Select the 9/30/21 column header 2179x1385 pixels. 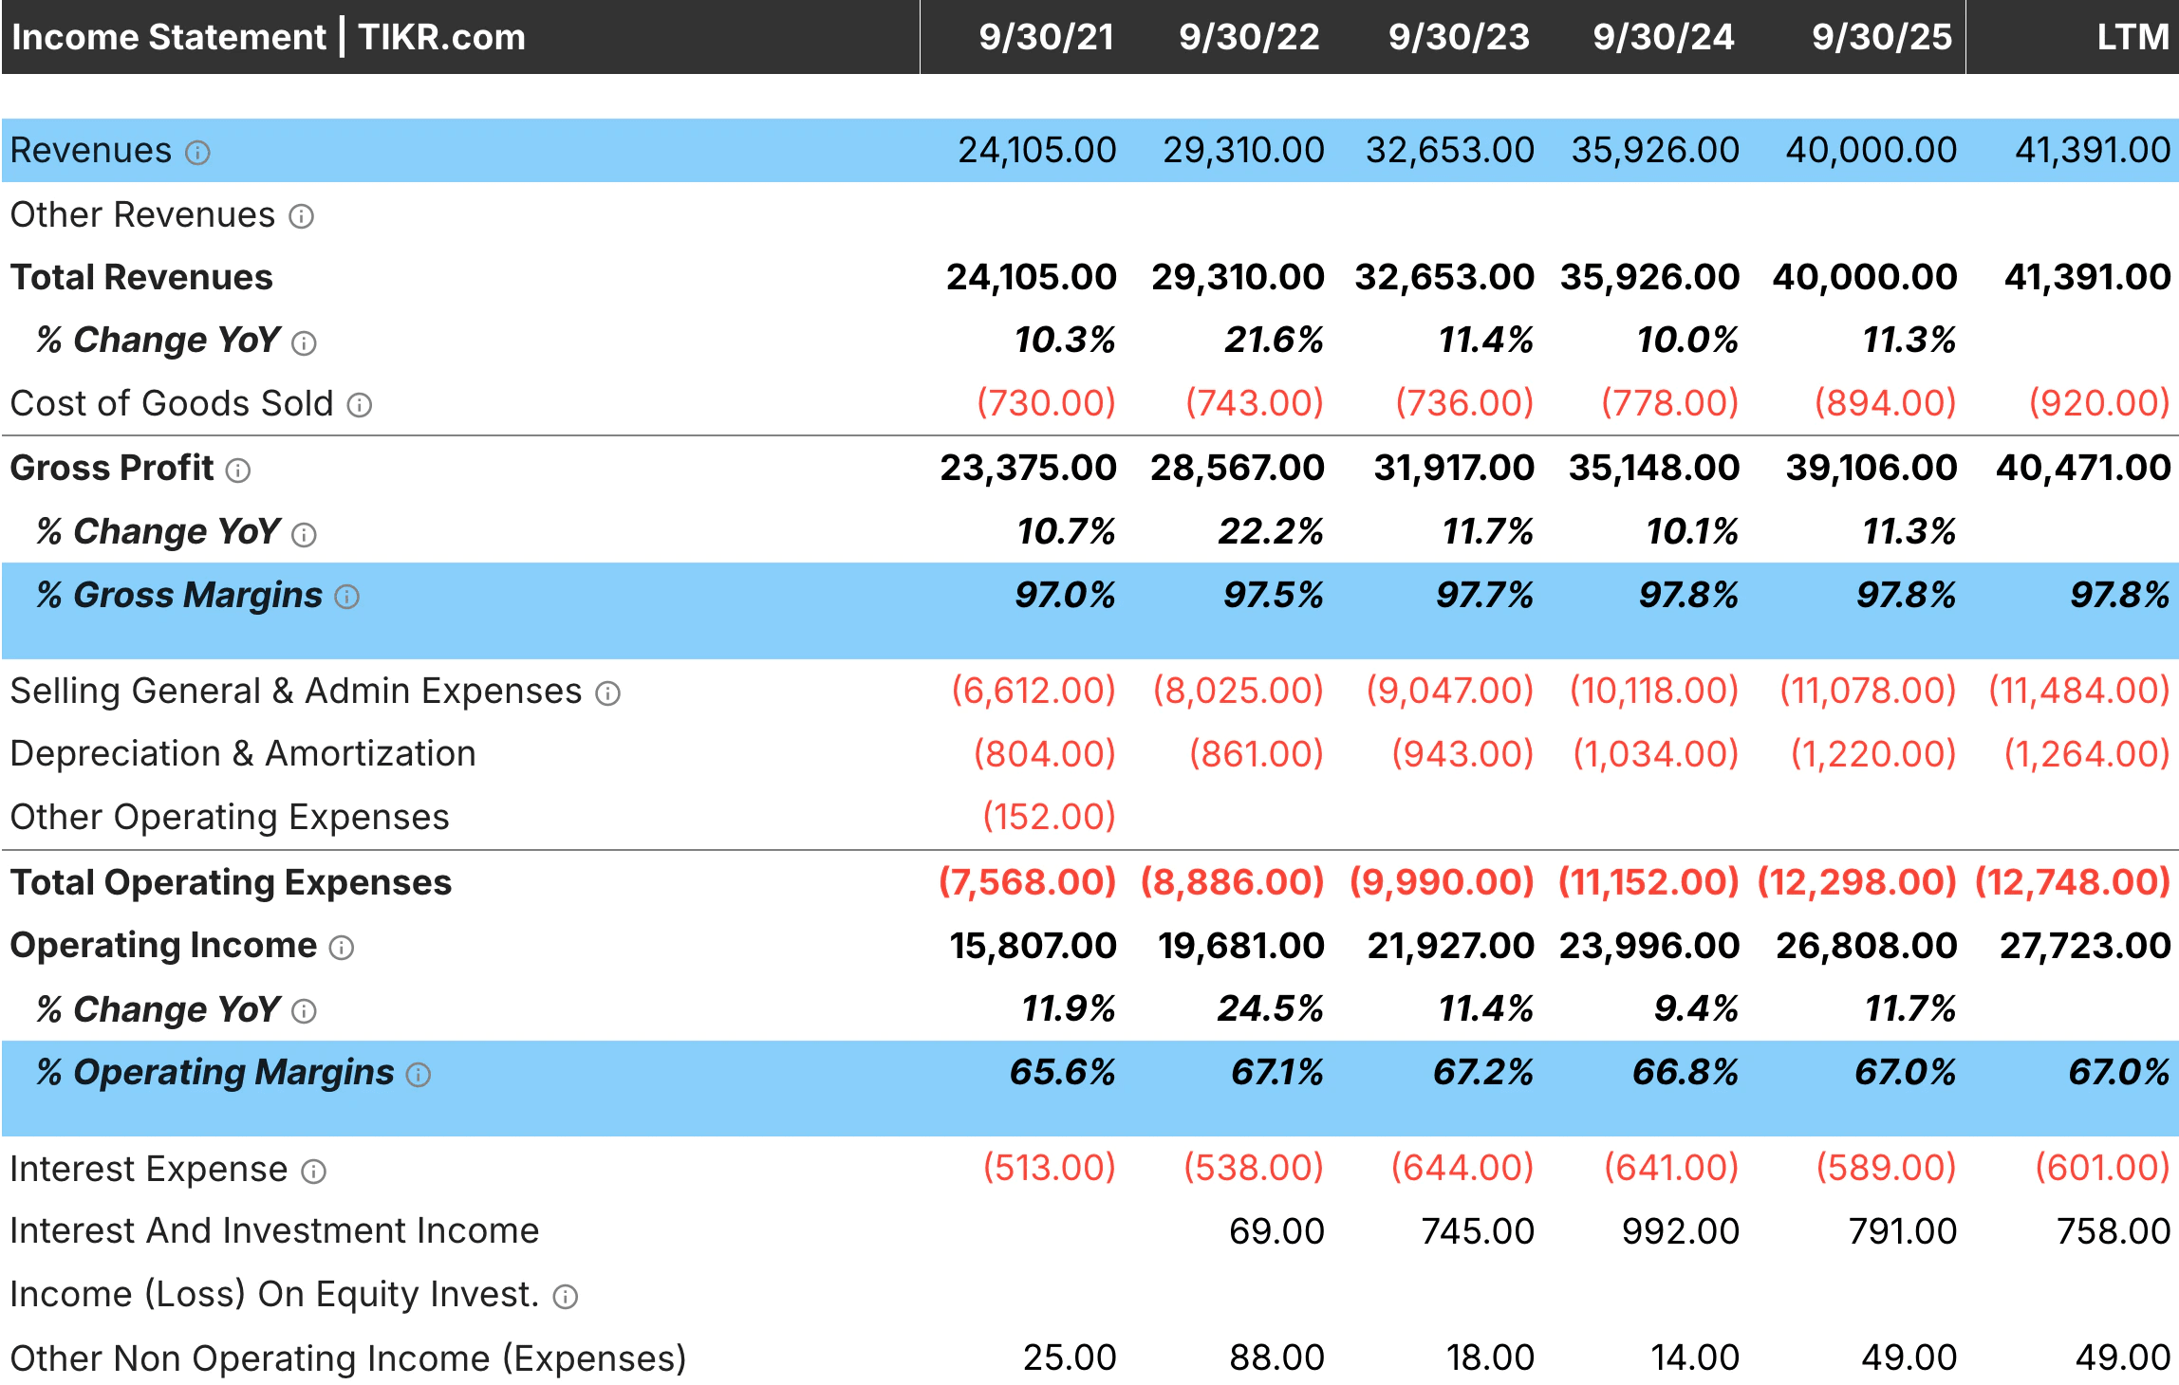pos(1046,37)
